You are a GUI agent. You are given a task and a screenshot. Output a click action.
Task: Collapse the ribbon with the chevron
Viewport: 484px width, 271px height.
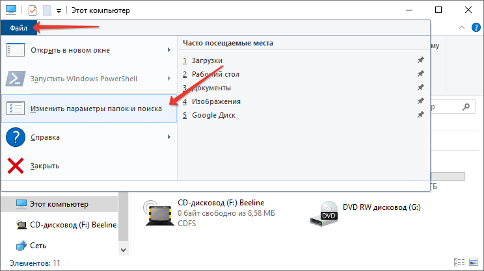[x=462, y=27]
